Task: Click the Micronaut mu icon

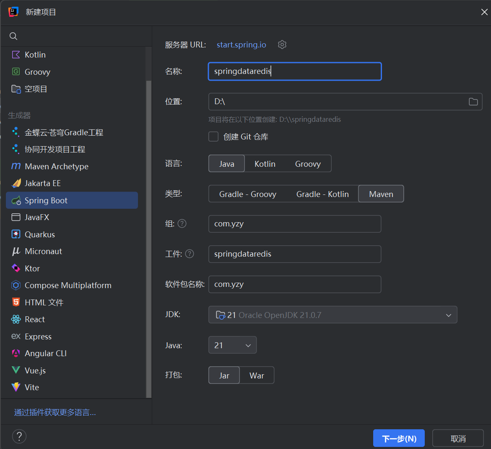Action: pyautogui.click(x=16, y=251)
